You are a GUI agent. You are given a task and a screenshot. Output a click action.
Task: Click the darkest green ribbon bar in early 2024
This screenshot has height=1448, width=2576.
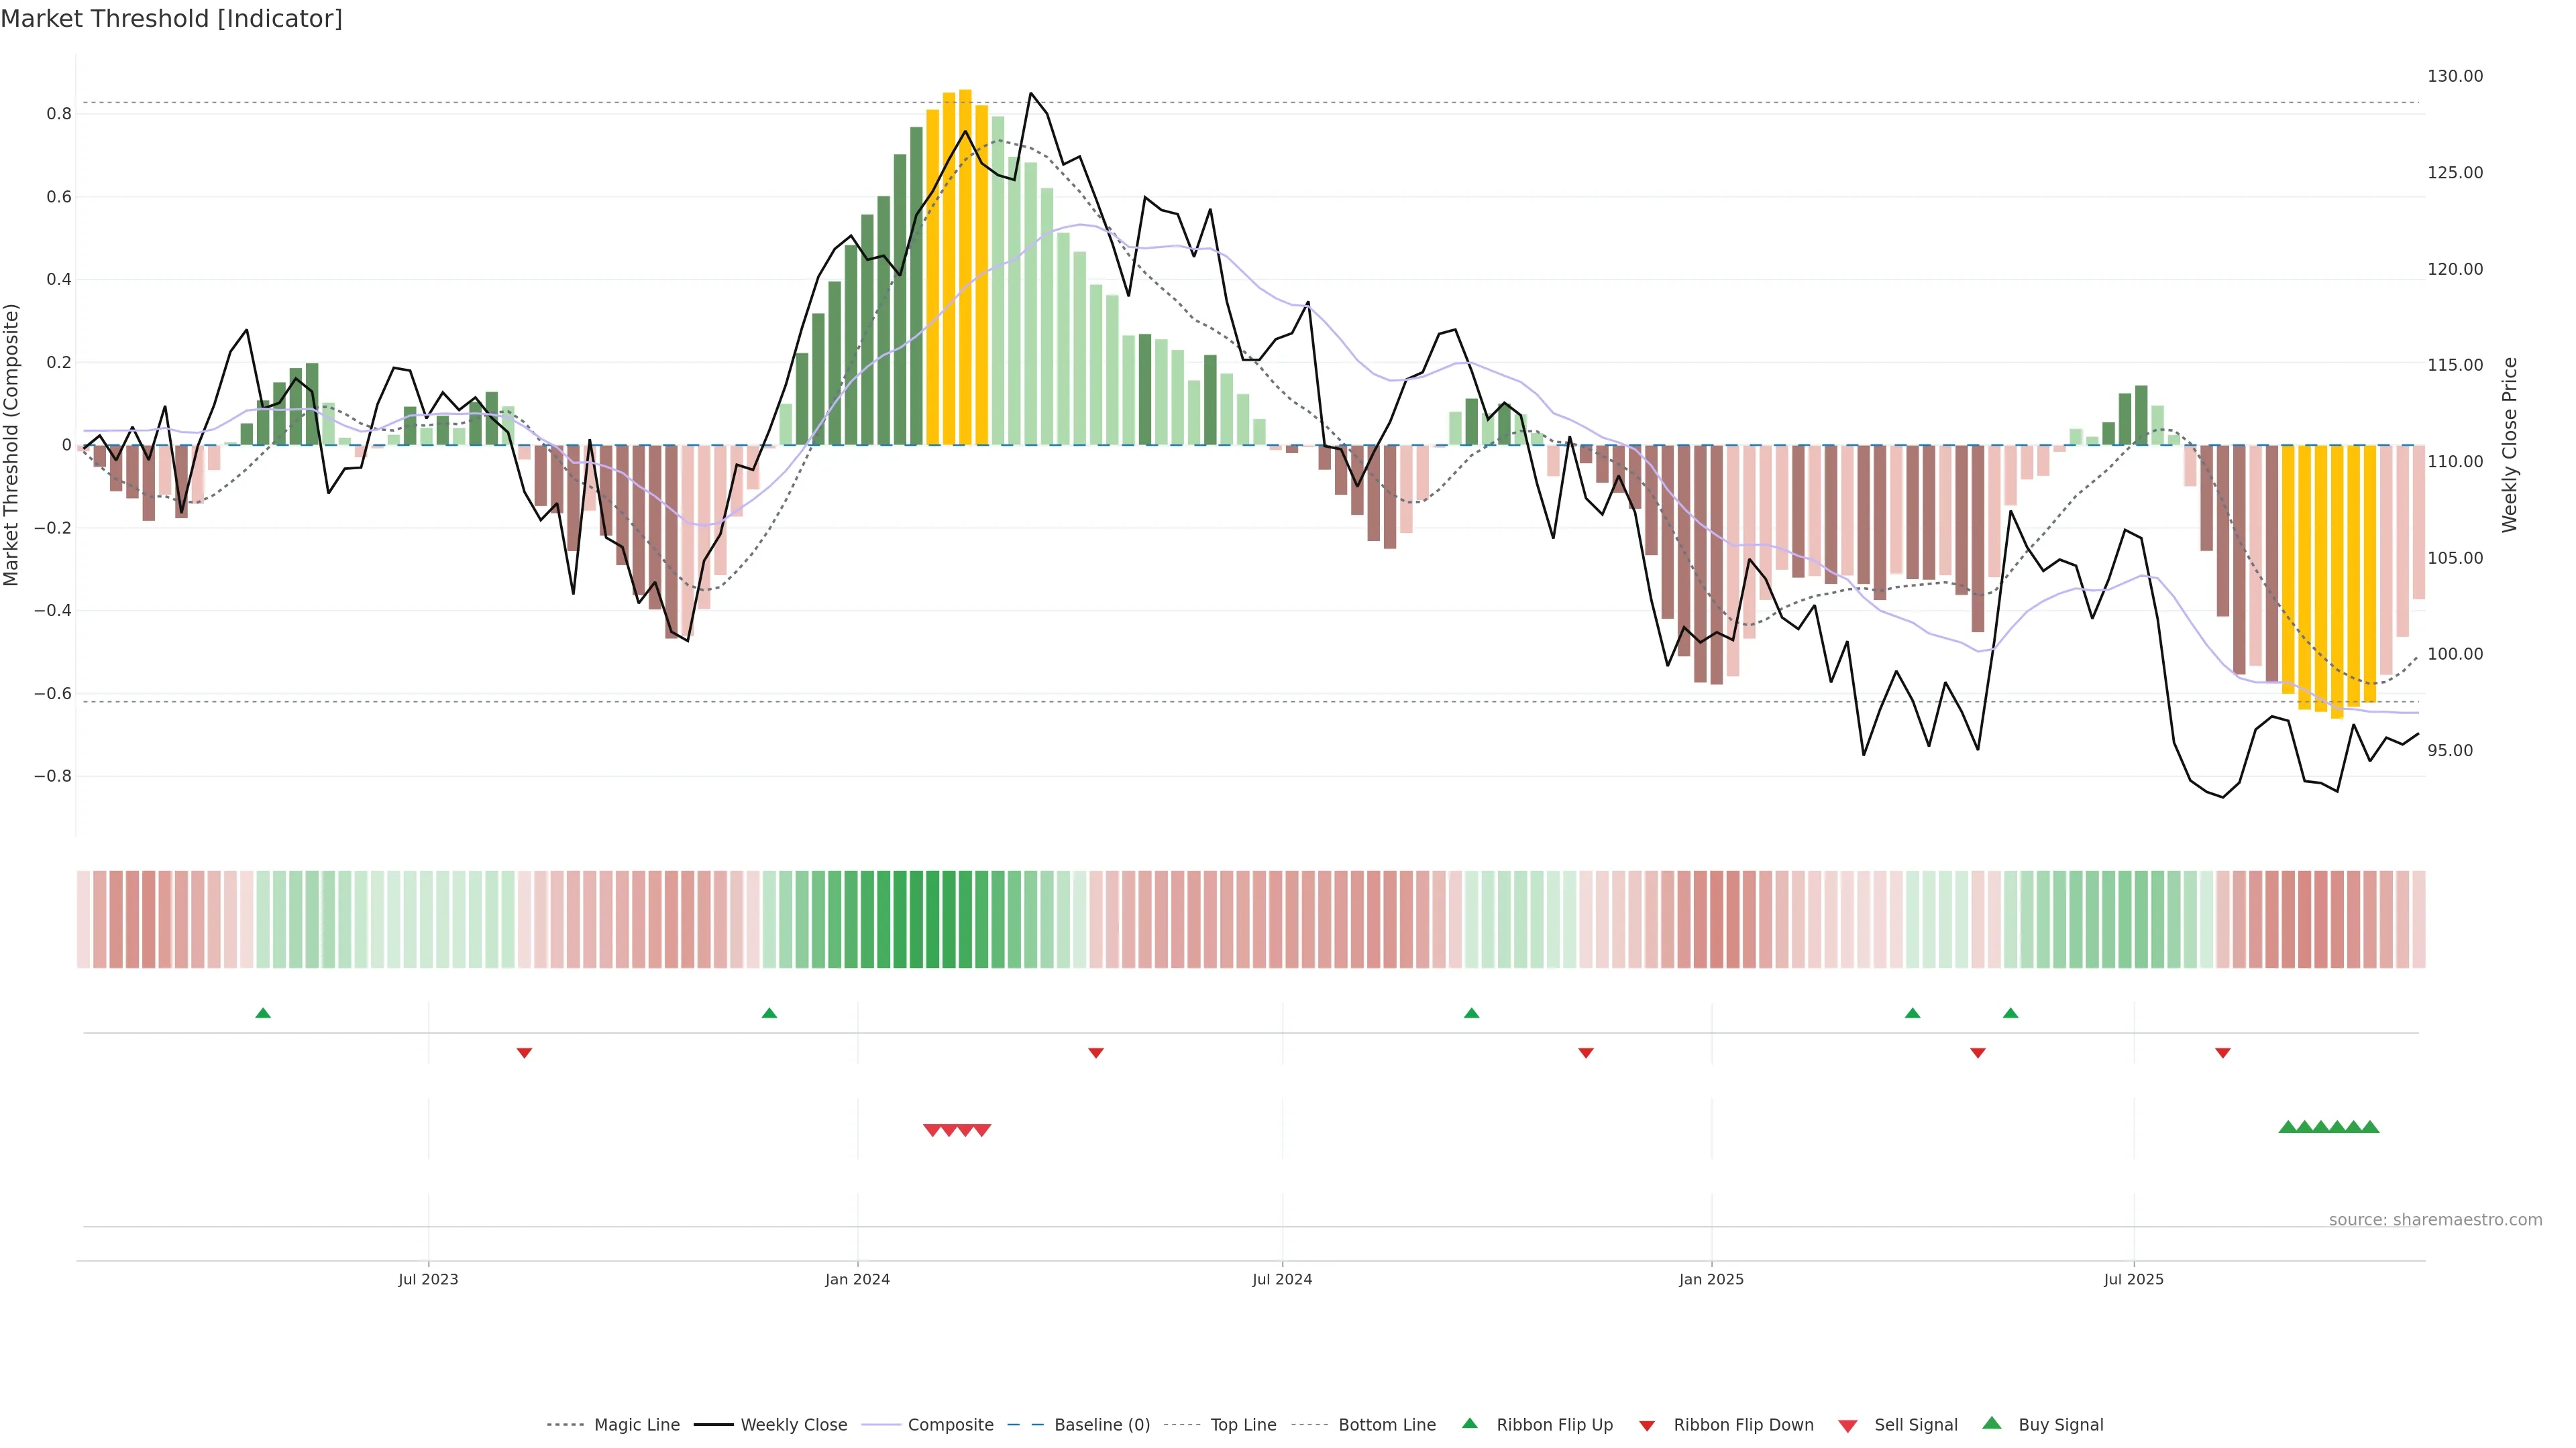pos(932,919)
